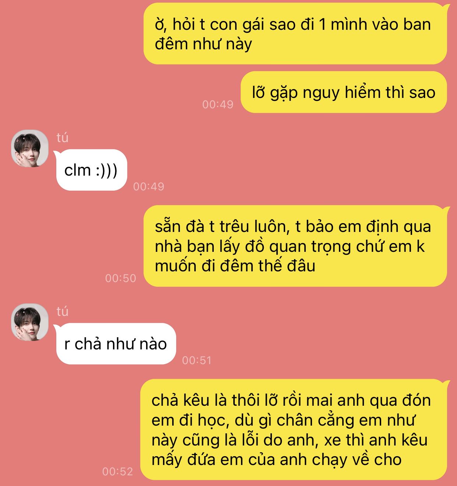Tap the 00:52 timestamp
This screenshot has height=486, width=457.
point(118,471)
